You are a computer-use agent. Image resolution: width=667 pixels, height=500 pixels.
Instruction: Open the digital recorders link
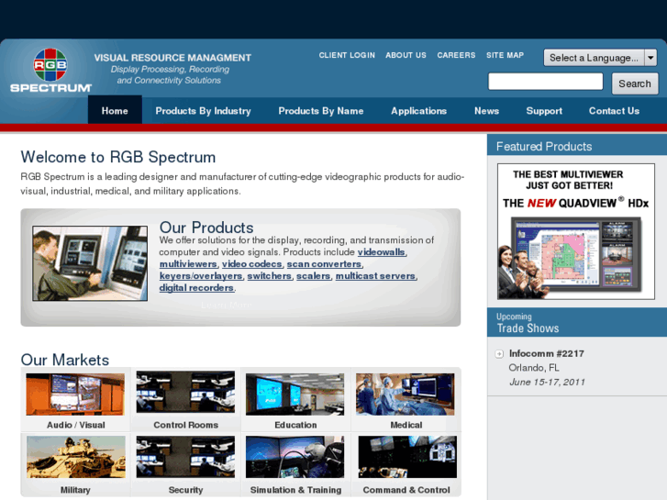click(x=196, y=288)
